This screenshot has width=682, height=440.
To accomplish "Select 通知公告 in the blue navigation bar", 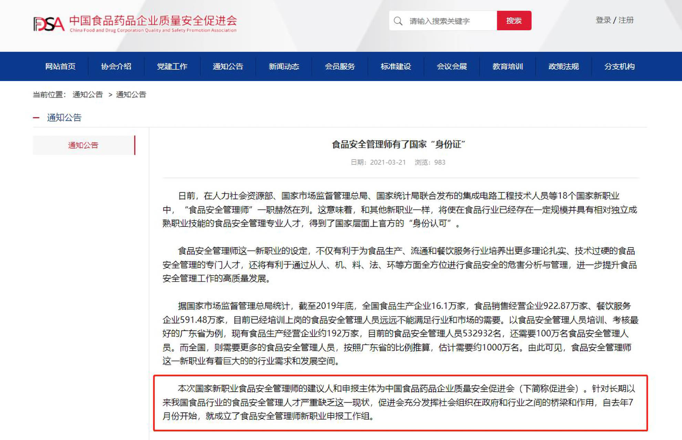I will click(228, 66).
